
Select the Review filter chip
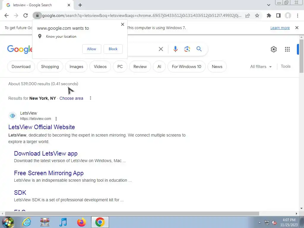point(140,66)
